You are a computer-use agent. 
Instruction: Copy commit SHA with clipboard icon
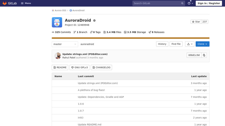point(204,55)
